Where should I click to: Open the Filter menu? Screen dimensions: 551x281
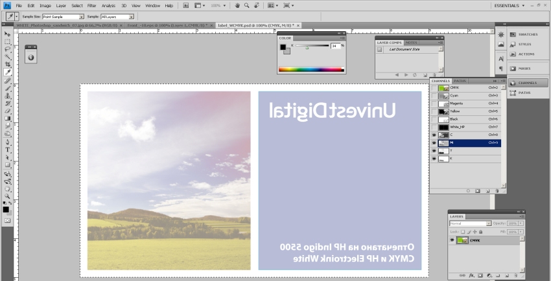pyautogui.click(x=91, y=6)
